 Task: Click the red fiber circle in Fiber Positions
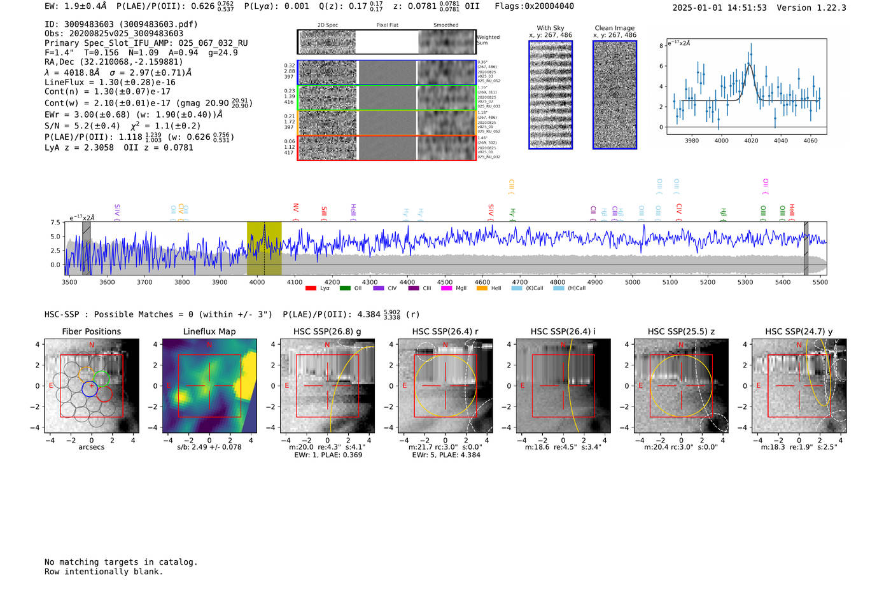[x=104, y=394]
